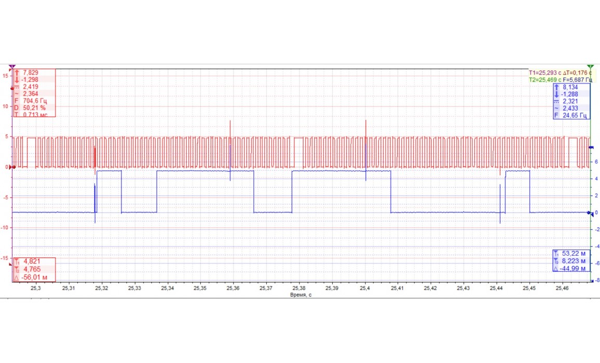This screenshot has height=363, width=600.
Task: Click the blue delta value -44,99 м
Action: coord(574,269)
